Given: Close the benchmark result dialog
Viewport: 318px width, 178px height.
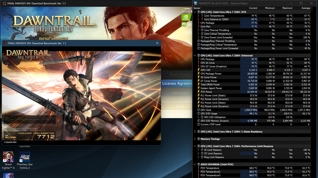Looking at the screenshot, I should (x=157, y=43).
